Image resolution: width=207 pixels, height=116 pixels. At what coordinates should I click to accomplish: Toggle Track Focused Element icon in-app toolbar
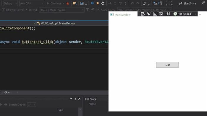161,14
